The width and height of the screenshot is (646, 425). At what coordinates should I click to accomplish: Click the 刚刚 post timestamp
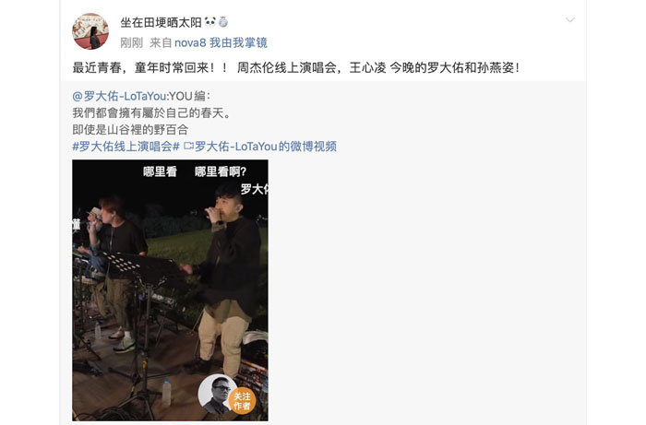click(131, 42)
